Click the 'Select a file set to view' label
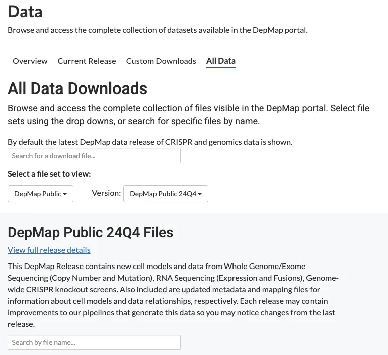The image size is (388, 355). click(49, 174)
